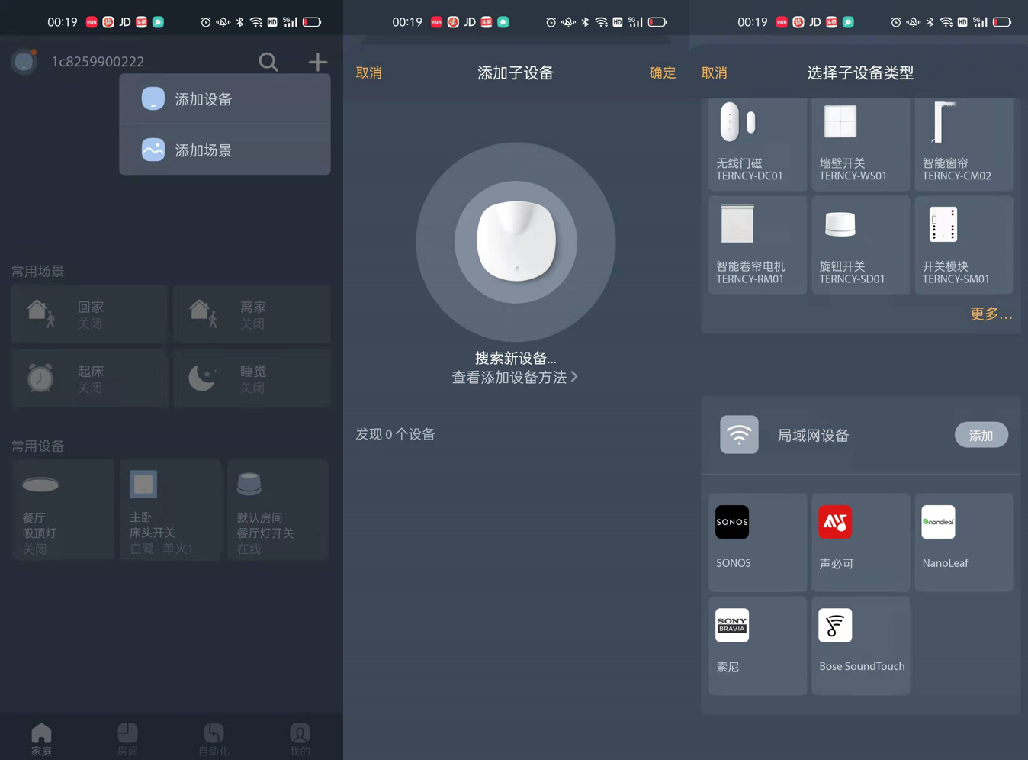The image size is (1028, 760).
Task: Select the 索尼 Sony Bravia tile
Action: [x=757, y=646]
